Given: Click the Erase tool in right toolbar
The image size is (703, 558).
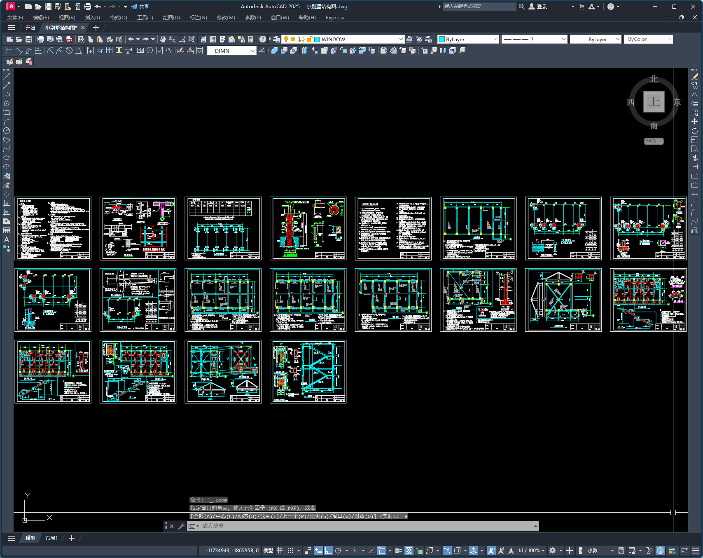Looking at the screenshot, I should (695, 76).
